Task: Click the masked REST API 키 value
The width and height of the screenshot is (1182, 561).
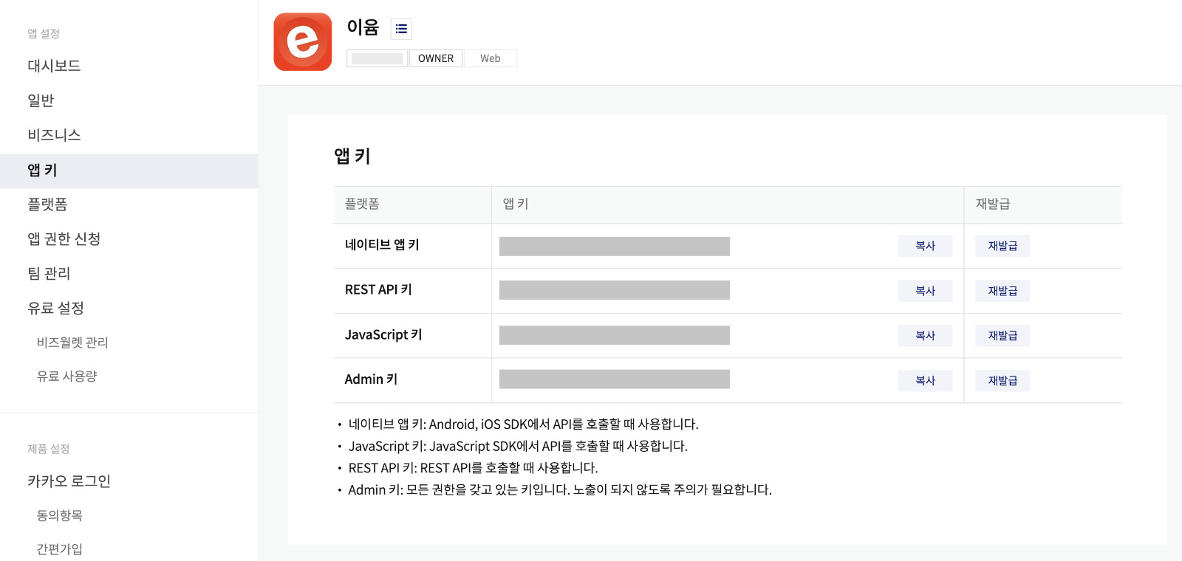Action: coord(615,290)
